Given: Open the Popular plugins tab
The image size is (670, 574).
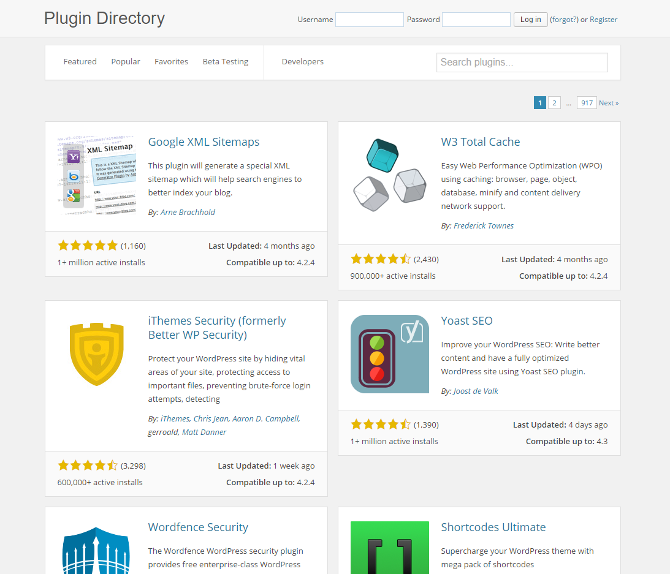Looking at the screenshot, I should (126, 61).
